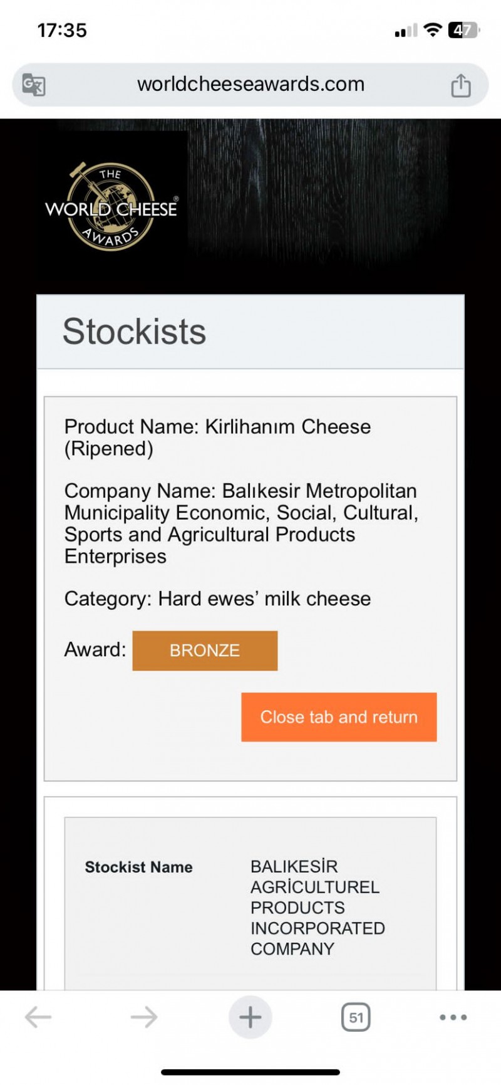The height and width of the screenshot is (1085, 501).
Task: Tap the Wi-Fi status icon
Action: coord(432,30)
